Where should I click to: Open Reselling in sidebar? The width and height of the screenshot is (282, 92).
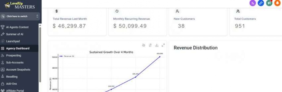click(19, 77)
